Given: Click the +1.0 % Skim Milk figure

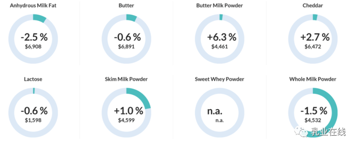Looking at the screenshot, I should [x=128, y=110].
